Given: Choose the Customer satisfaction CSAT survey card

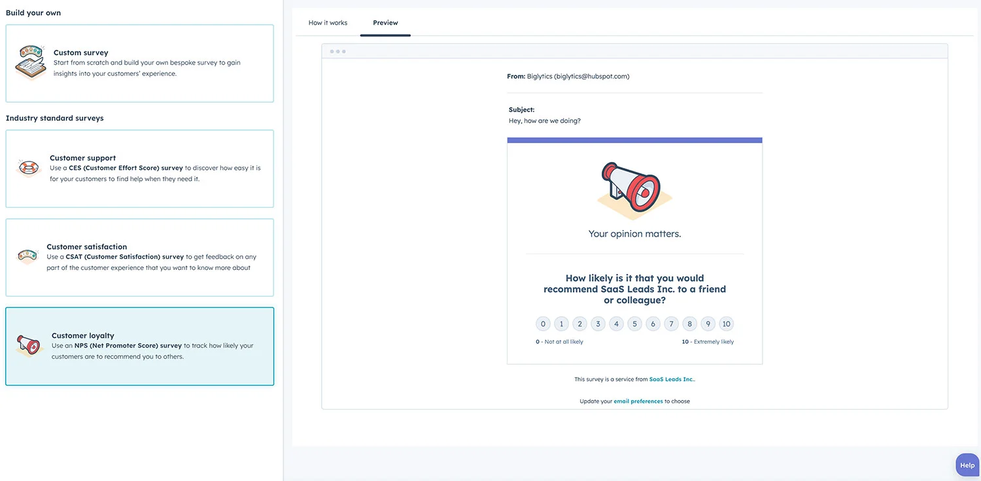Looking at the screenshot, I should coord(139,257).
